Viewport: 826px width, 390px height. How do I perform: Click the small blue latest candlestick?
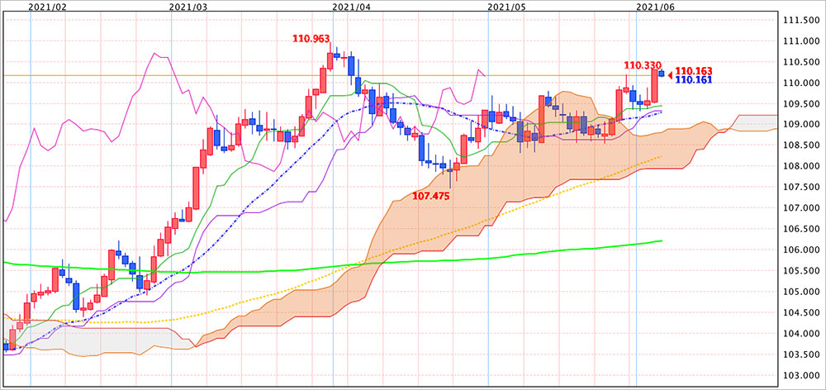coord(661,74)
